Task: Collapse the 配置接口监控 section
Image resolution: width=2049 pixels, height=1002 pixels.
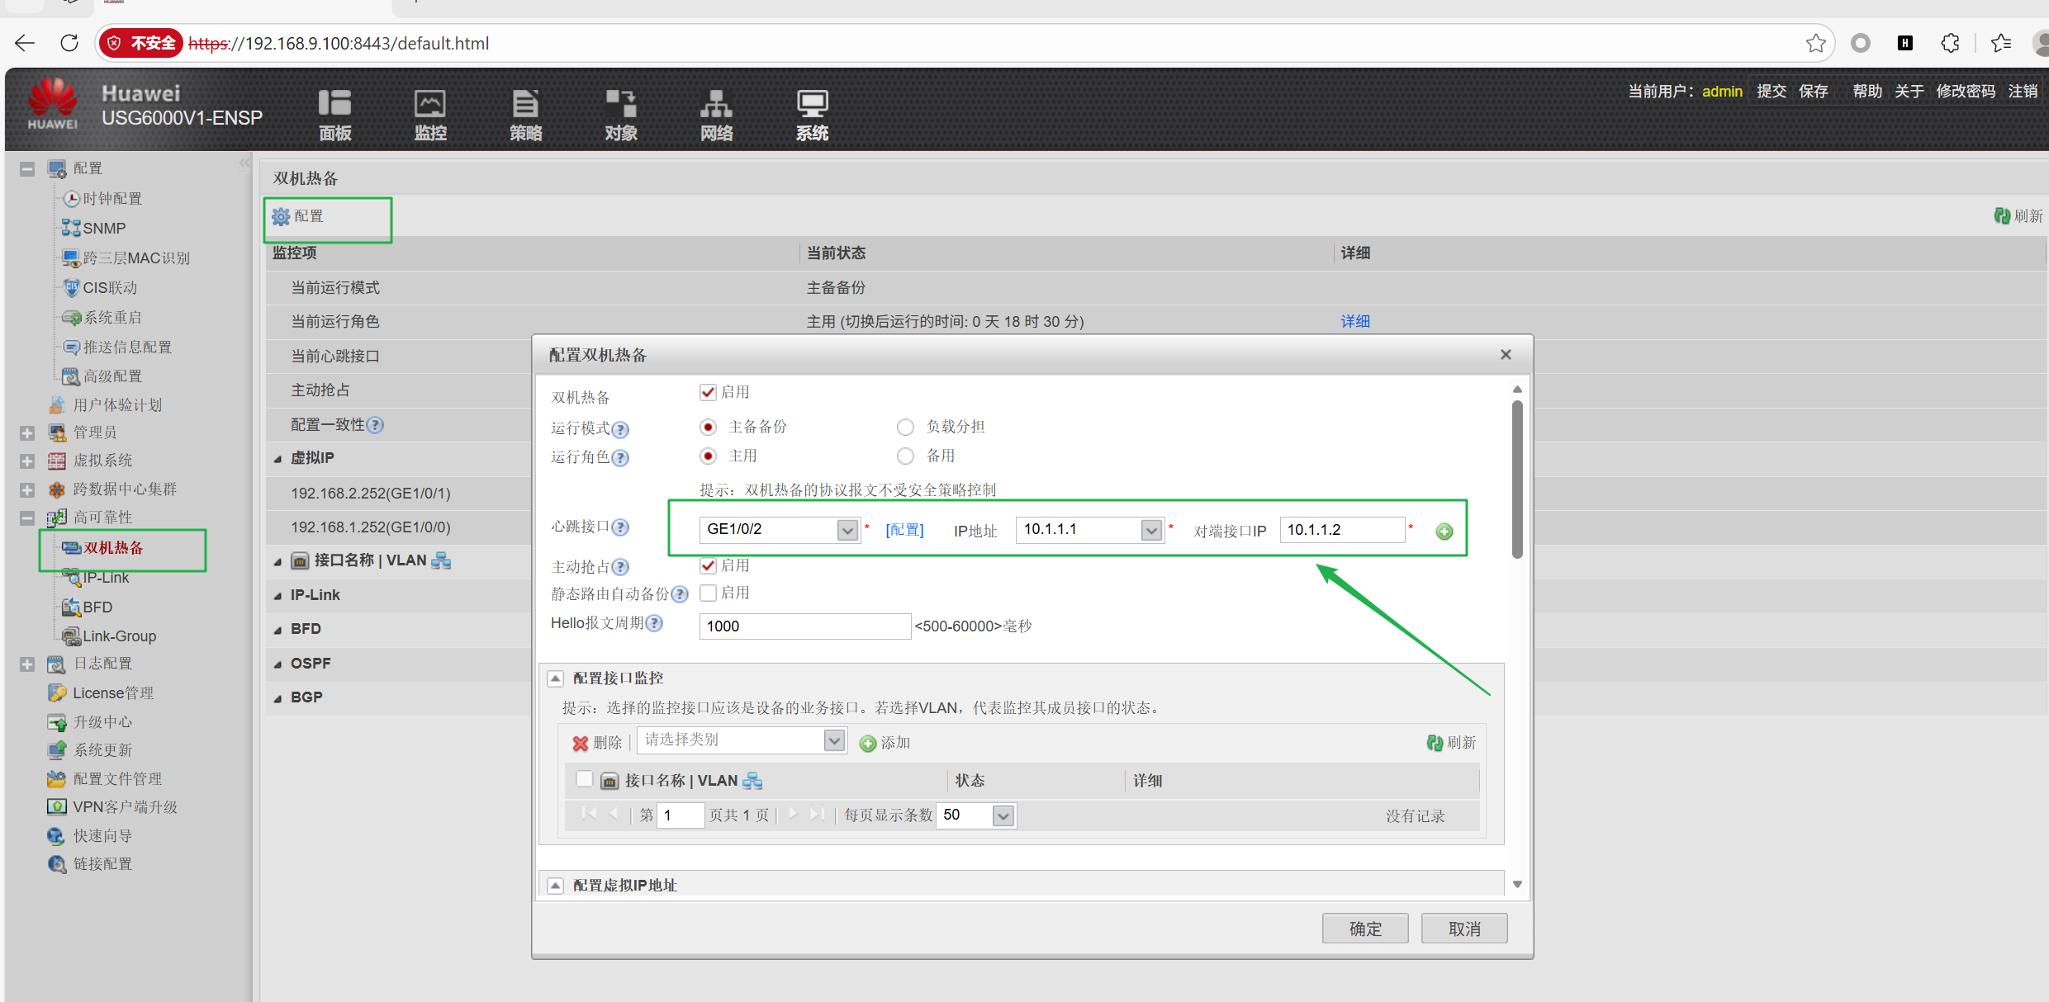Action: click(x=556, y=678)
